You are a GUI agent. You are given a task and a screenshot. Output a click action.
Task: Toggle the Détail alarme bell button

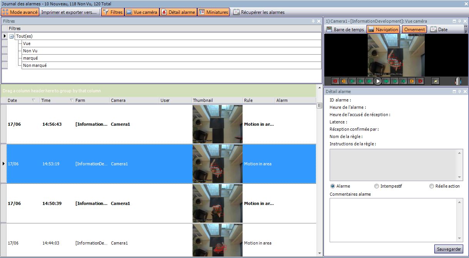tap(178, 12)
